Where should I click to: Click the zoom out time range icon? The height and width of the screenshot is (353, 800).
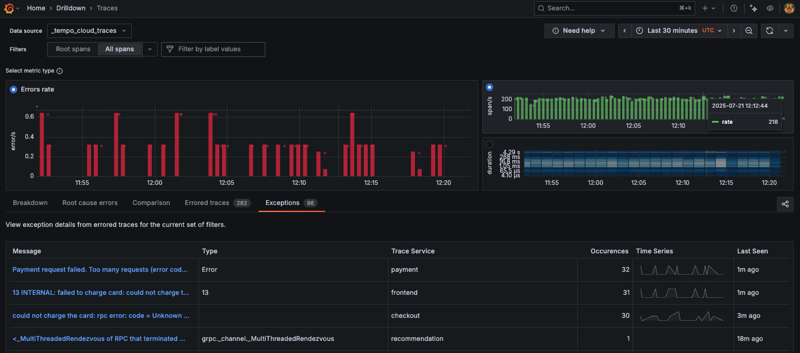749,31
